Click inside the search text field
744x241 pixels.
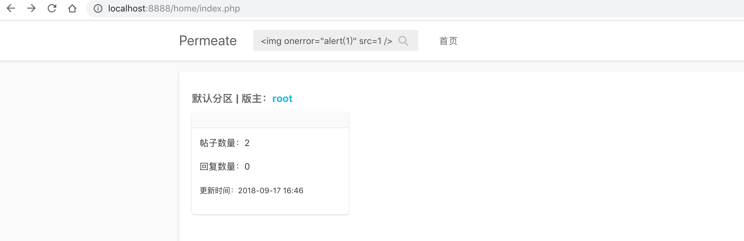(x=326, y=41)
